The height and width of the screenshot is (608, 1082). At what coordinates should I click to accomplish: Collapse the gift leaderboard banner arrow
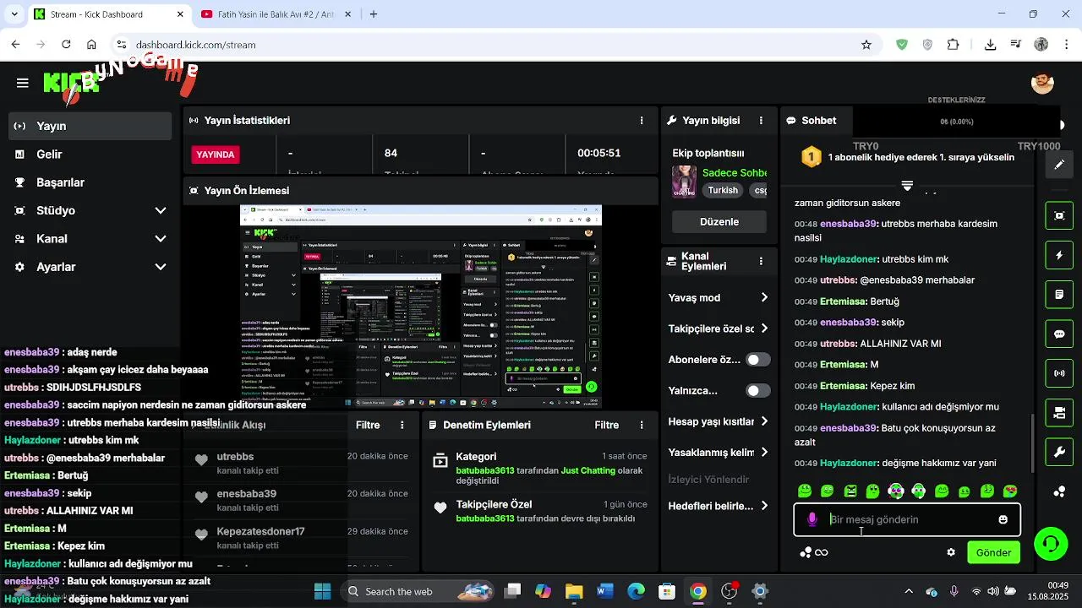coord(907,185)
